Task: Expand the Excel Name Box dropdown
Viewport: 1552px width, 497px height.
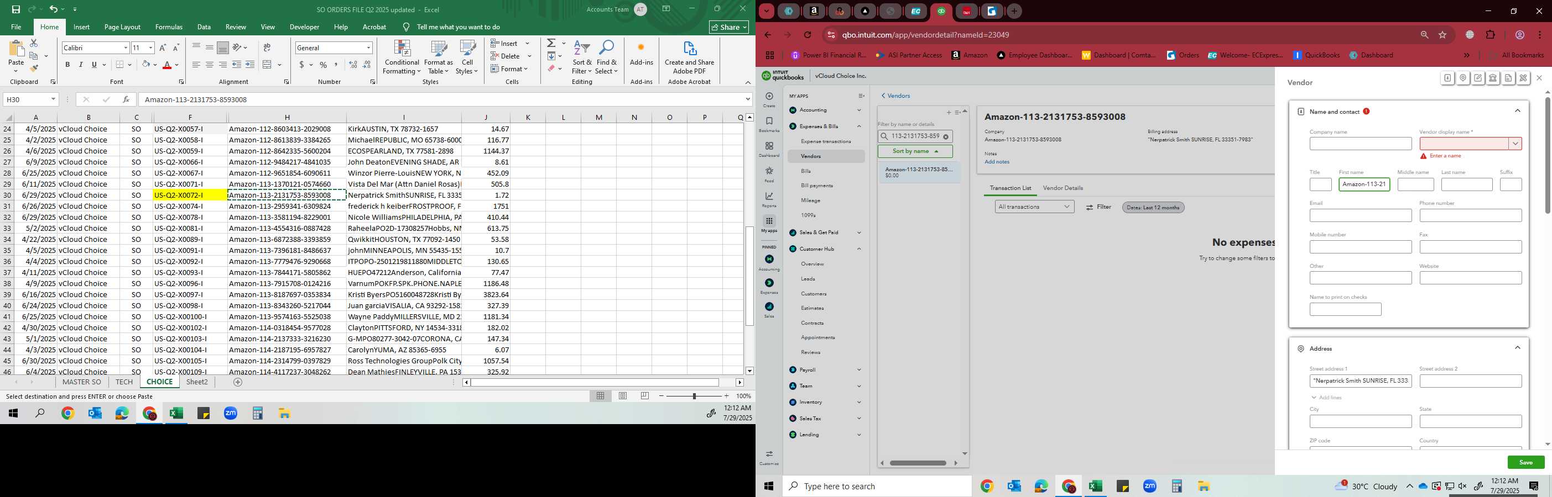Action: 53,99
